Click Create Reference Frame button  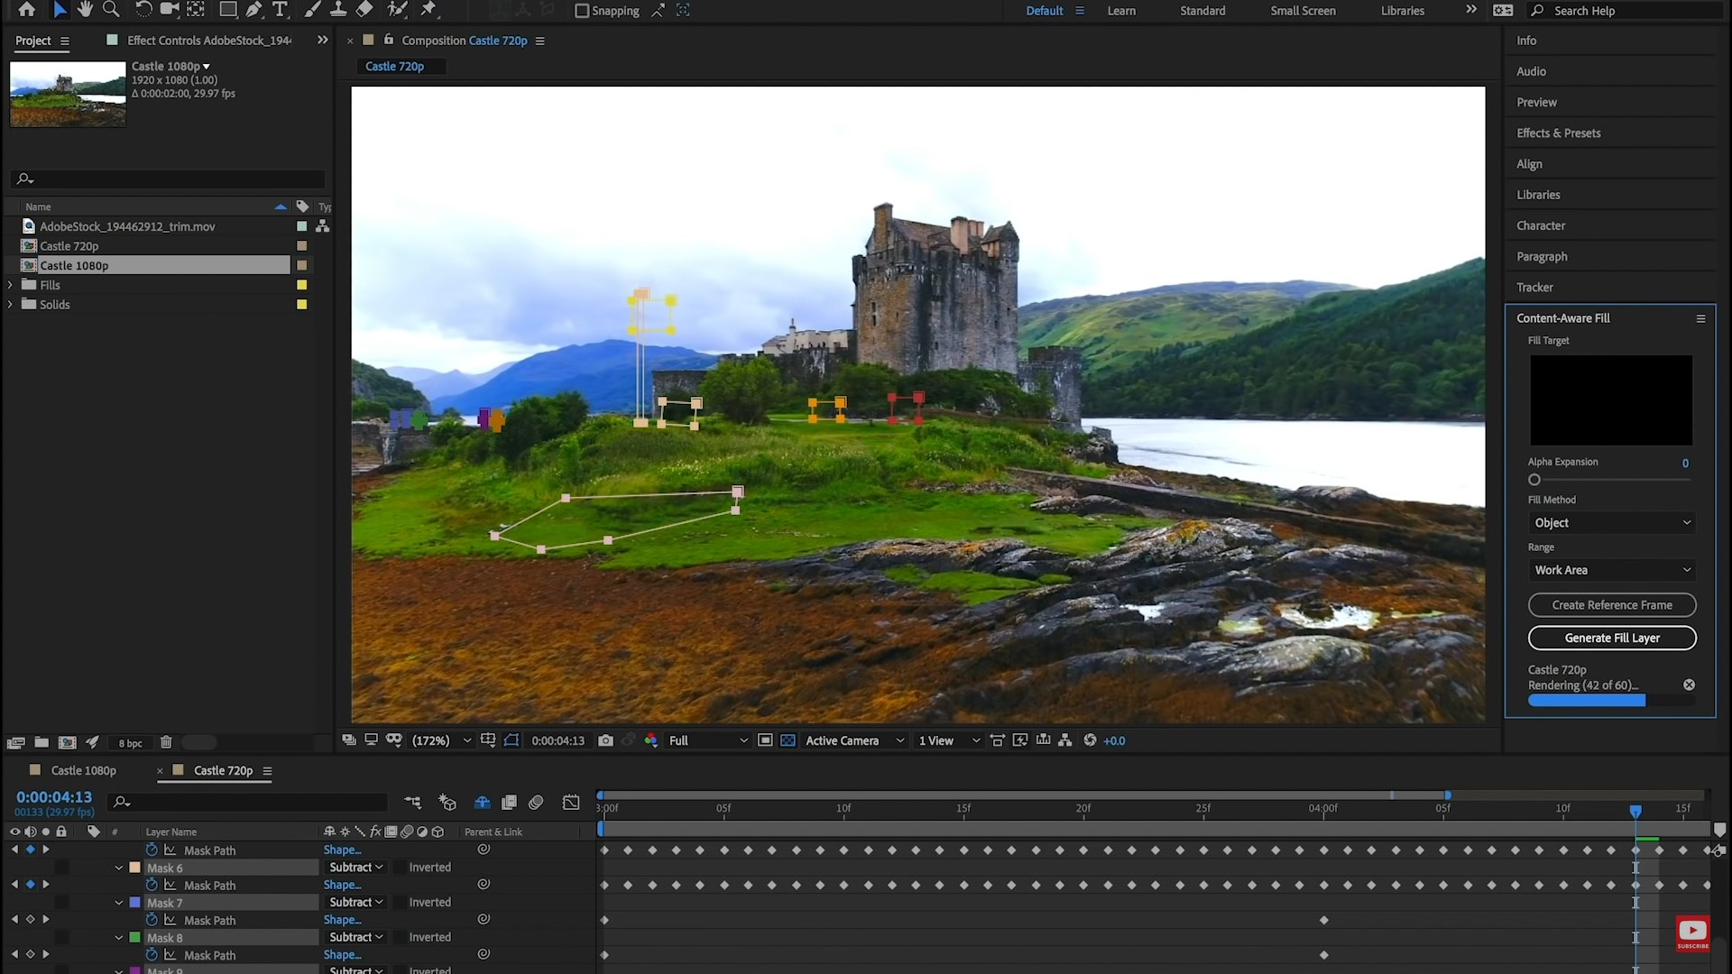point(1611,605)
